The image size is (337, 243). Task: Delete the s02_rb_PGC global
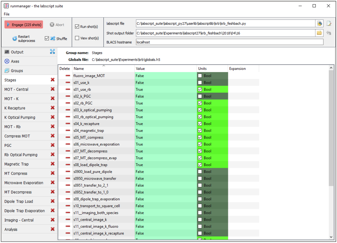click(68, 103)
